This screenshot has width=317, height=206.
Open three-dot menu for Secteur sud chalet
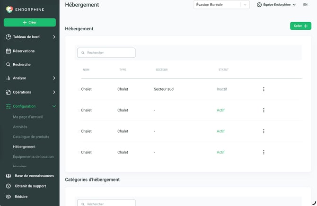coord(264,89)
